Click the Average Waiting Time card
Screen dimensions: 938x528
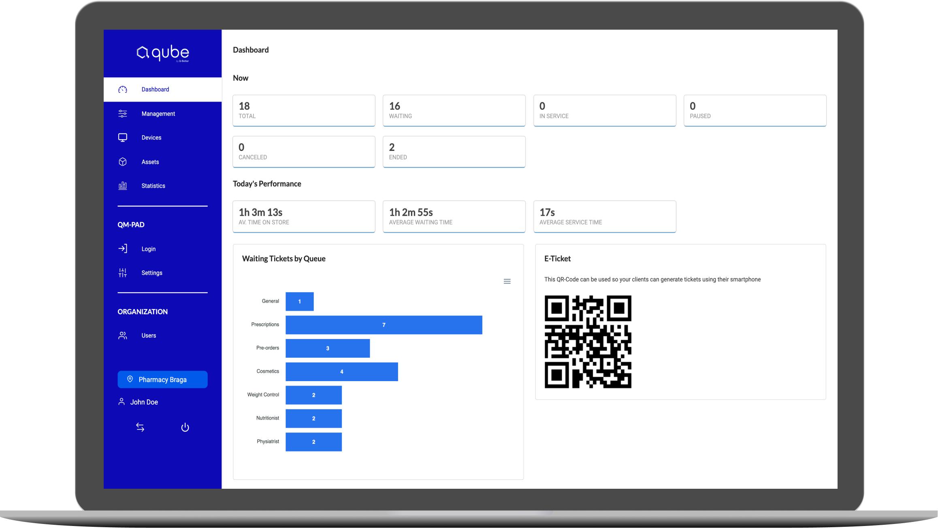point(454,216)
